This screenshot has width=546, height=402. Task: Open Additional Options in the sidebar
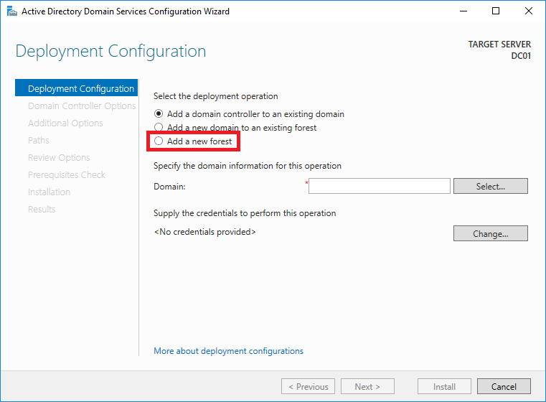click(x=65, y=123)
